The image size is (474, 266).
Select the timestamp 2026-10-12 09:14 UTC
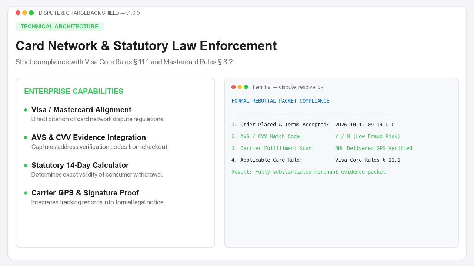(x=365, y=125)
